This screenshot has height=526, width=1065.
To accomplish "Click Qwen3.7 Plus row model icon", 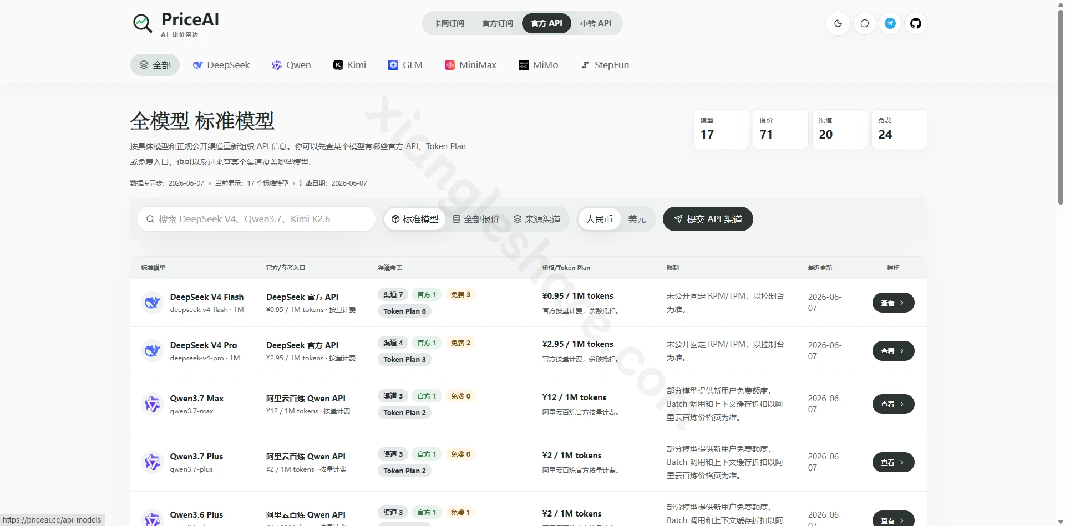I will [x=153, y=462].
